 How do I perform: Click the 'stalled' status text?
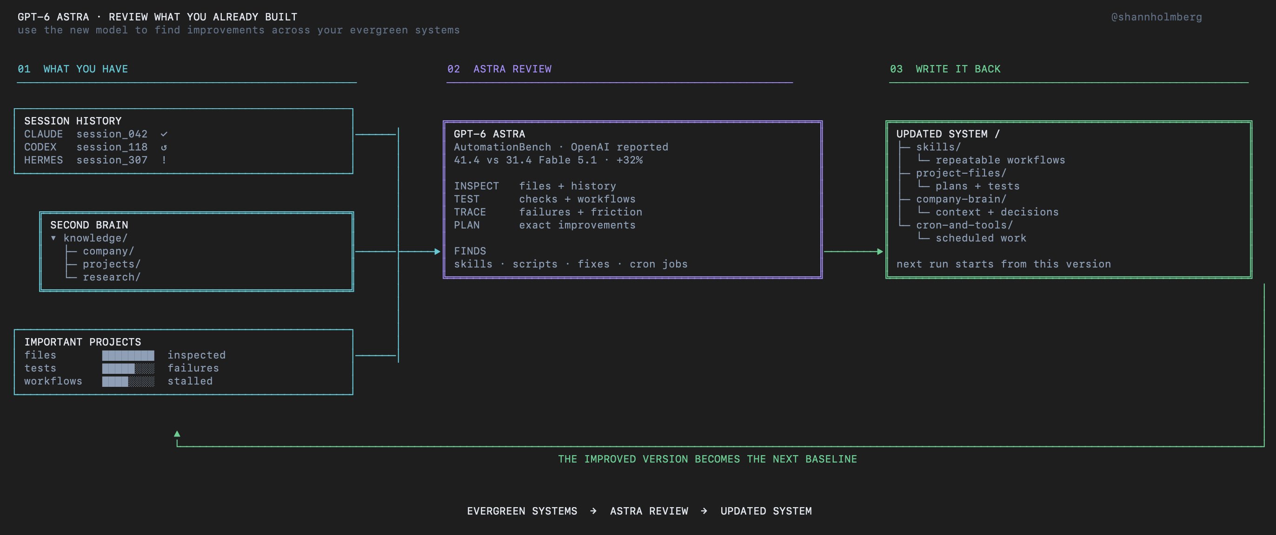click(x=190, y=381)
